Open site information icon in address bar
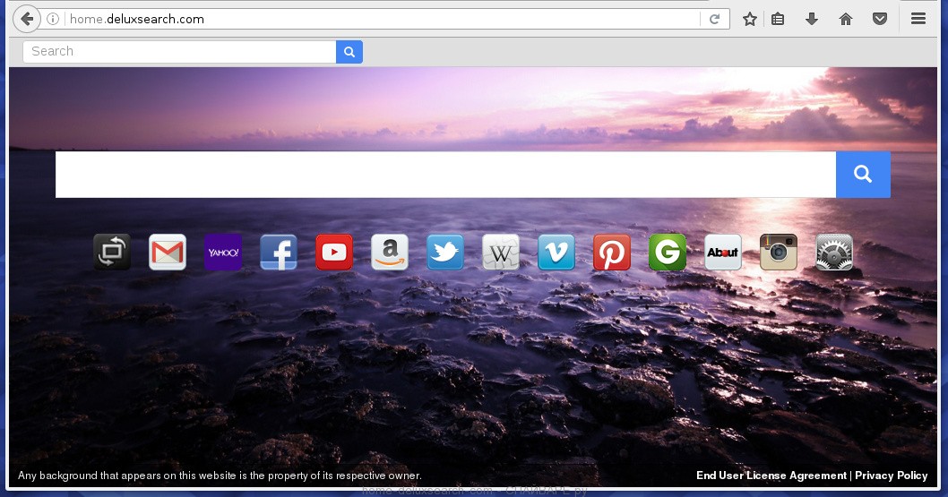The height and width of the screenshot is (497, 948). click(x=53, y=20)
